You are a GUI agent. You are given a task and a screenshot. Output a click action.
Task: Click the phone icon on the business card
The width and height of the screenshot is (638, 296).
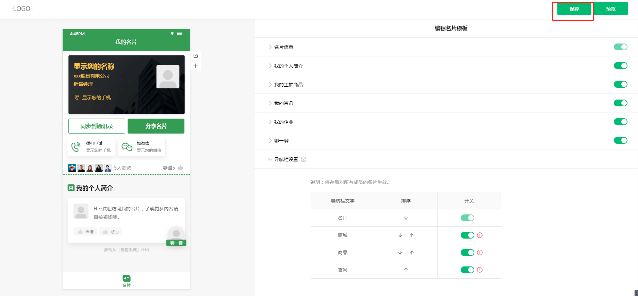click(77, 98)
